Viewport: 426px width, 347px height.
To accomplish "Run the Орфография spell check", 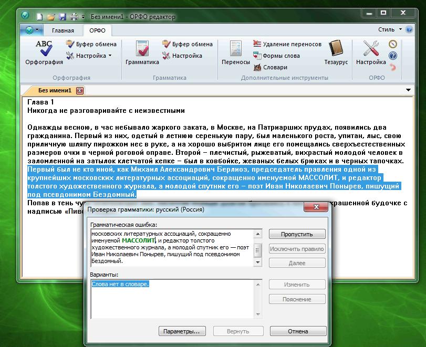I will (x=44, y=52).
